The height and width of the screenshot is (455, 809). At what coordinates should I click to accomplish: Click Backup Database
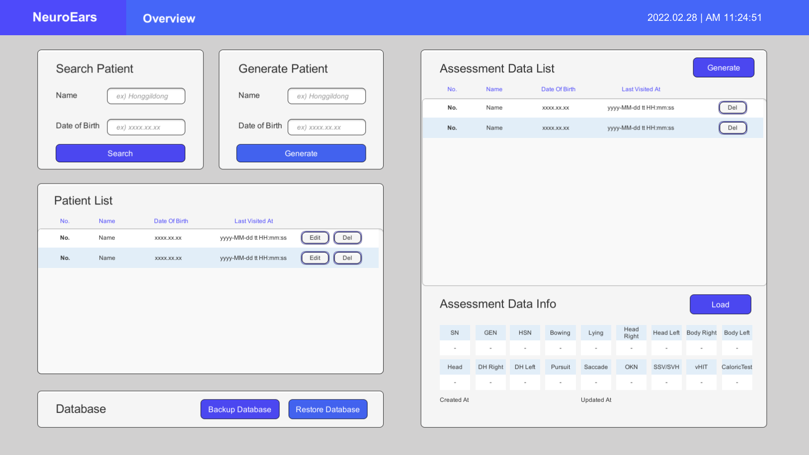pyautogui.click(x=240, y=409)
